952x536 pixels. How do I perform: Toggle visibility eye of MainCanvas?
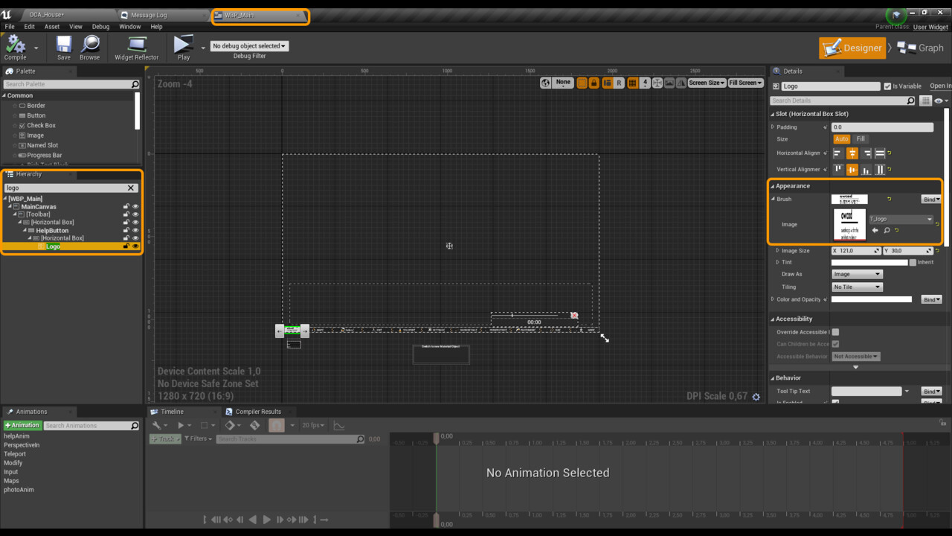[x=135, y=207]
